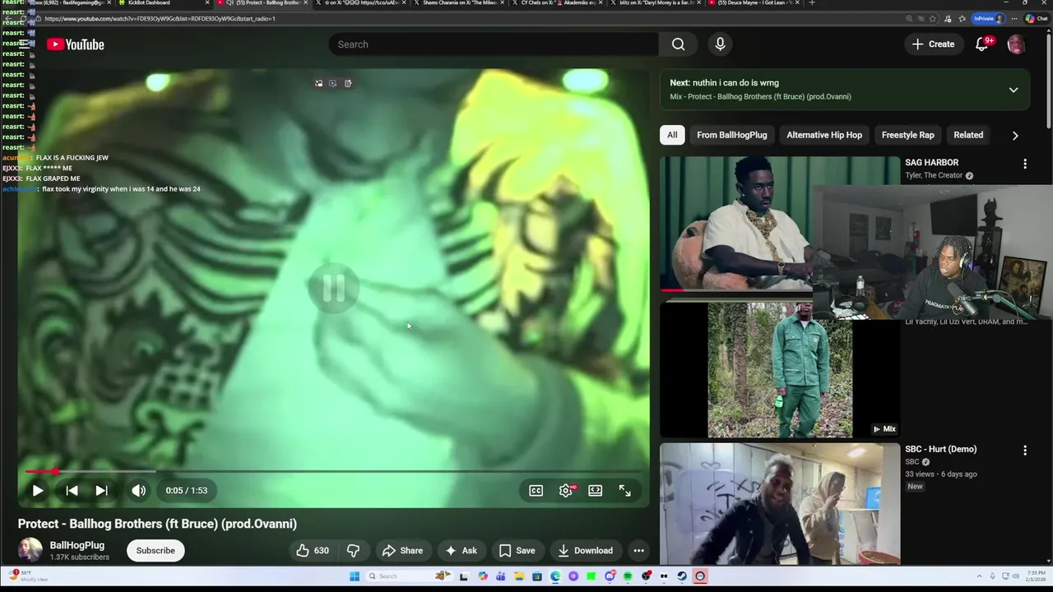1053x592 pixels.
Task: Seek using the video progress bar
Action: [x=333, y=471]
